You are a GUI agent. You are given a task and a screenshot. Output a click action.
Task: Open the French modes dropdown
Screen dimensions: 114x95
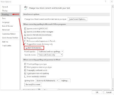click(x=50, y=51)
